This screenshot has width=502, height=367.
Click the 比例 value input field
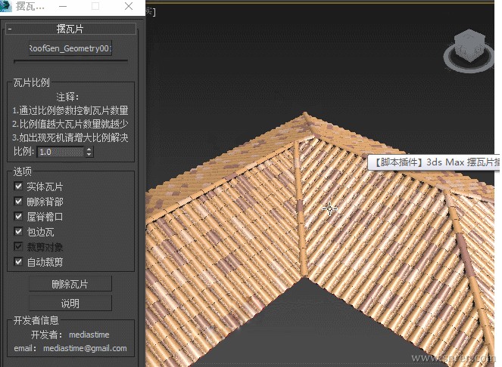tap(60, 152)
